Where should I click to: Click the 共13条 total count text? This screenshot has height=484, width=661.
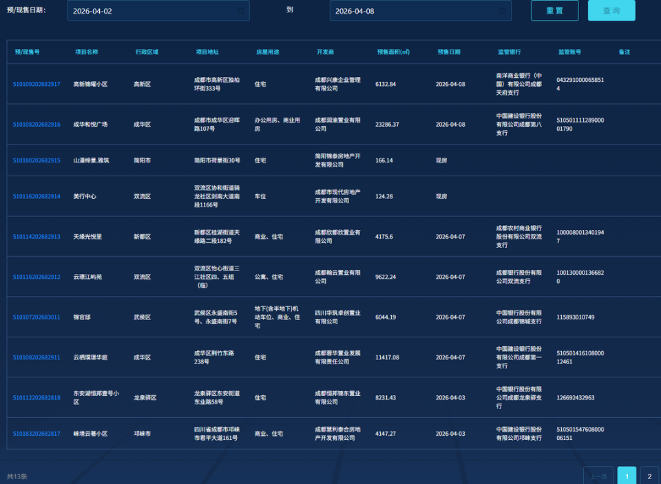click(17, 476)
